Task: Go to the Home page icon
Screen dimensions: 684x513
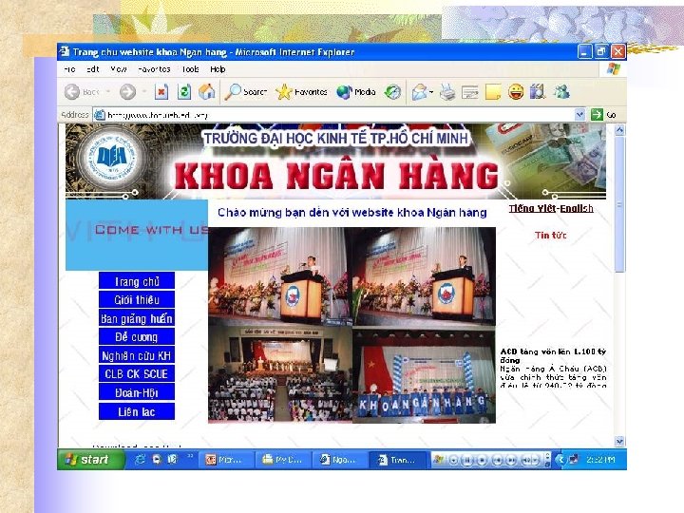Action: [207, 91]
